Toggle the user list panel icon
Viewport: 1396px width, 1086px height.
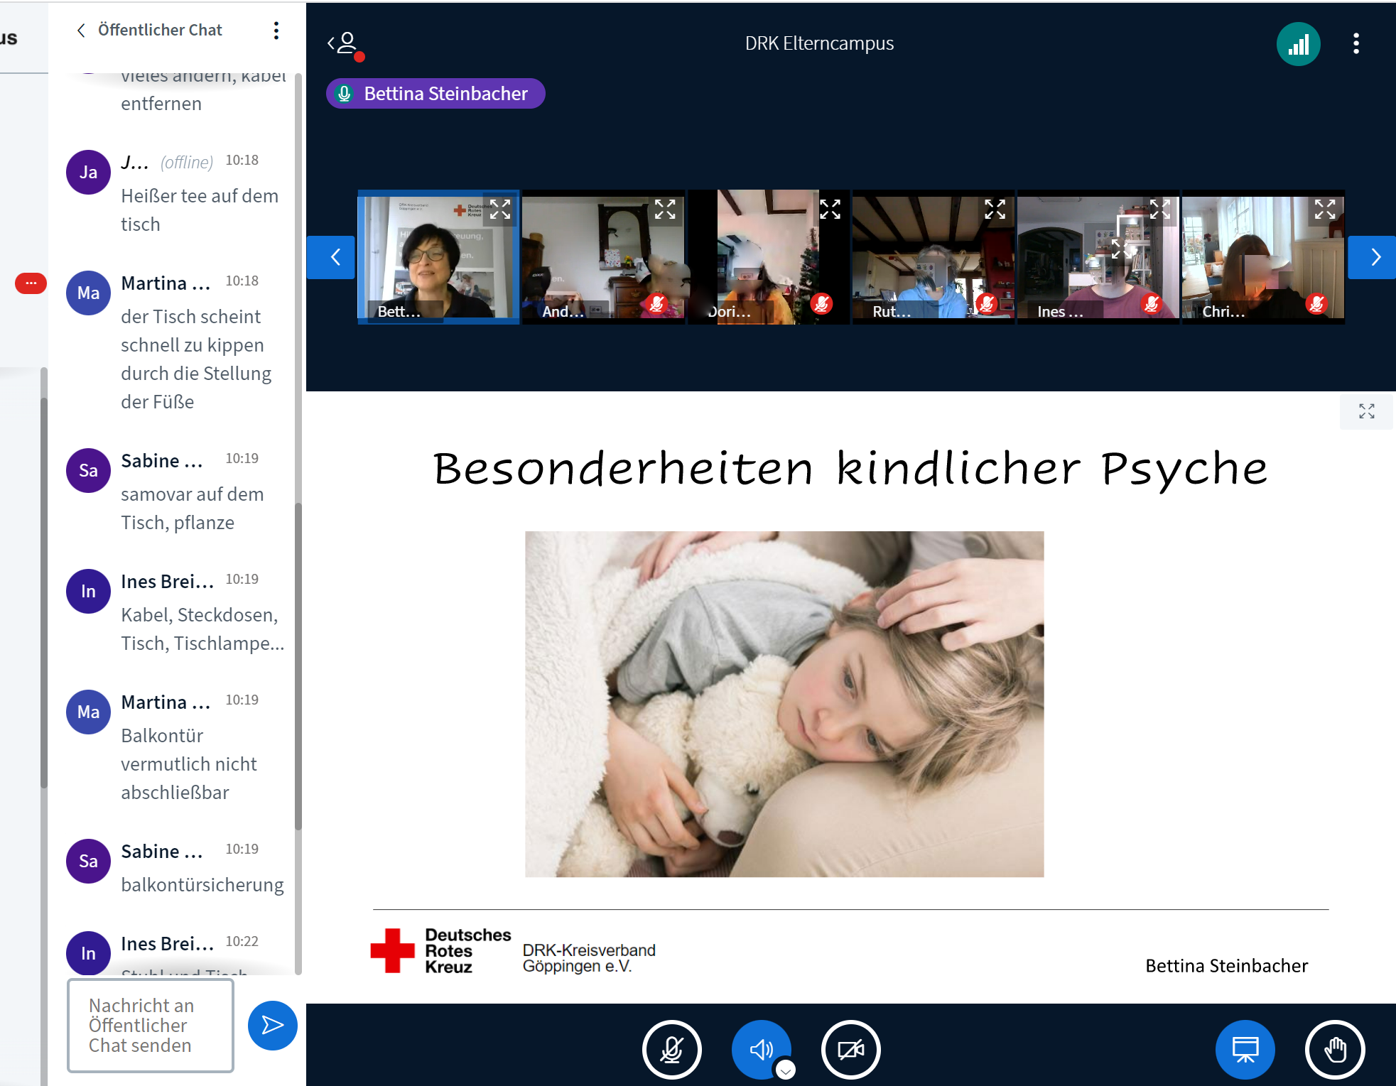pos(345,44)
